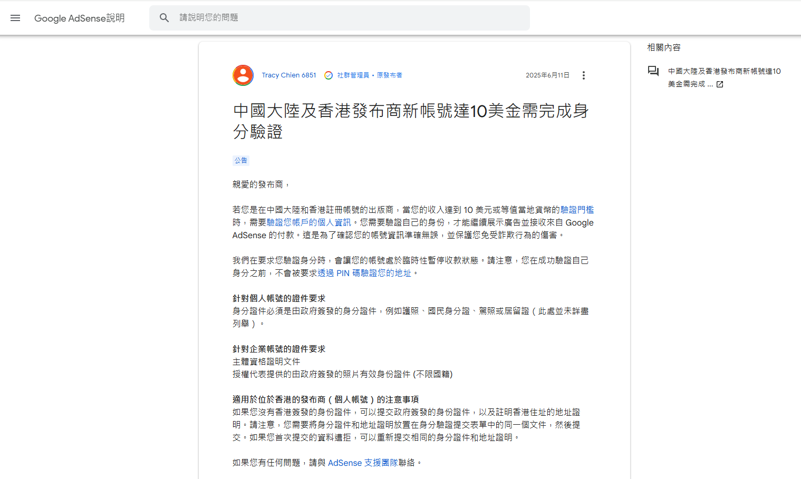Click the 針對企業帳號的證件要求 heading

tap(279, 349)
